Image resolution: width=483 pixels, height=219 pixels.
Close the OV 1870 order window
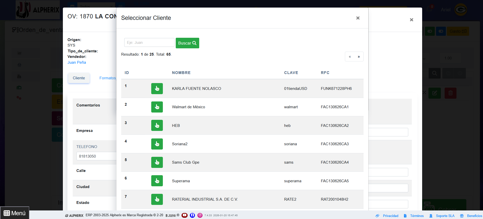point(412,20)
